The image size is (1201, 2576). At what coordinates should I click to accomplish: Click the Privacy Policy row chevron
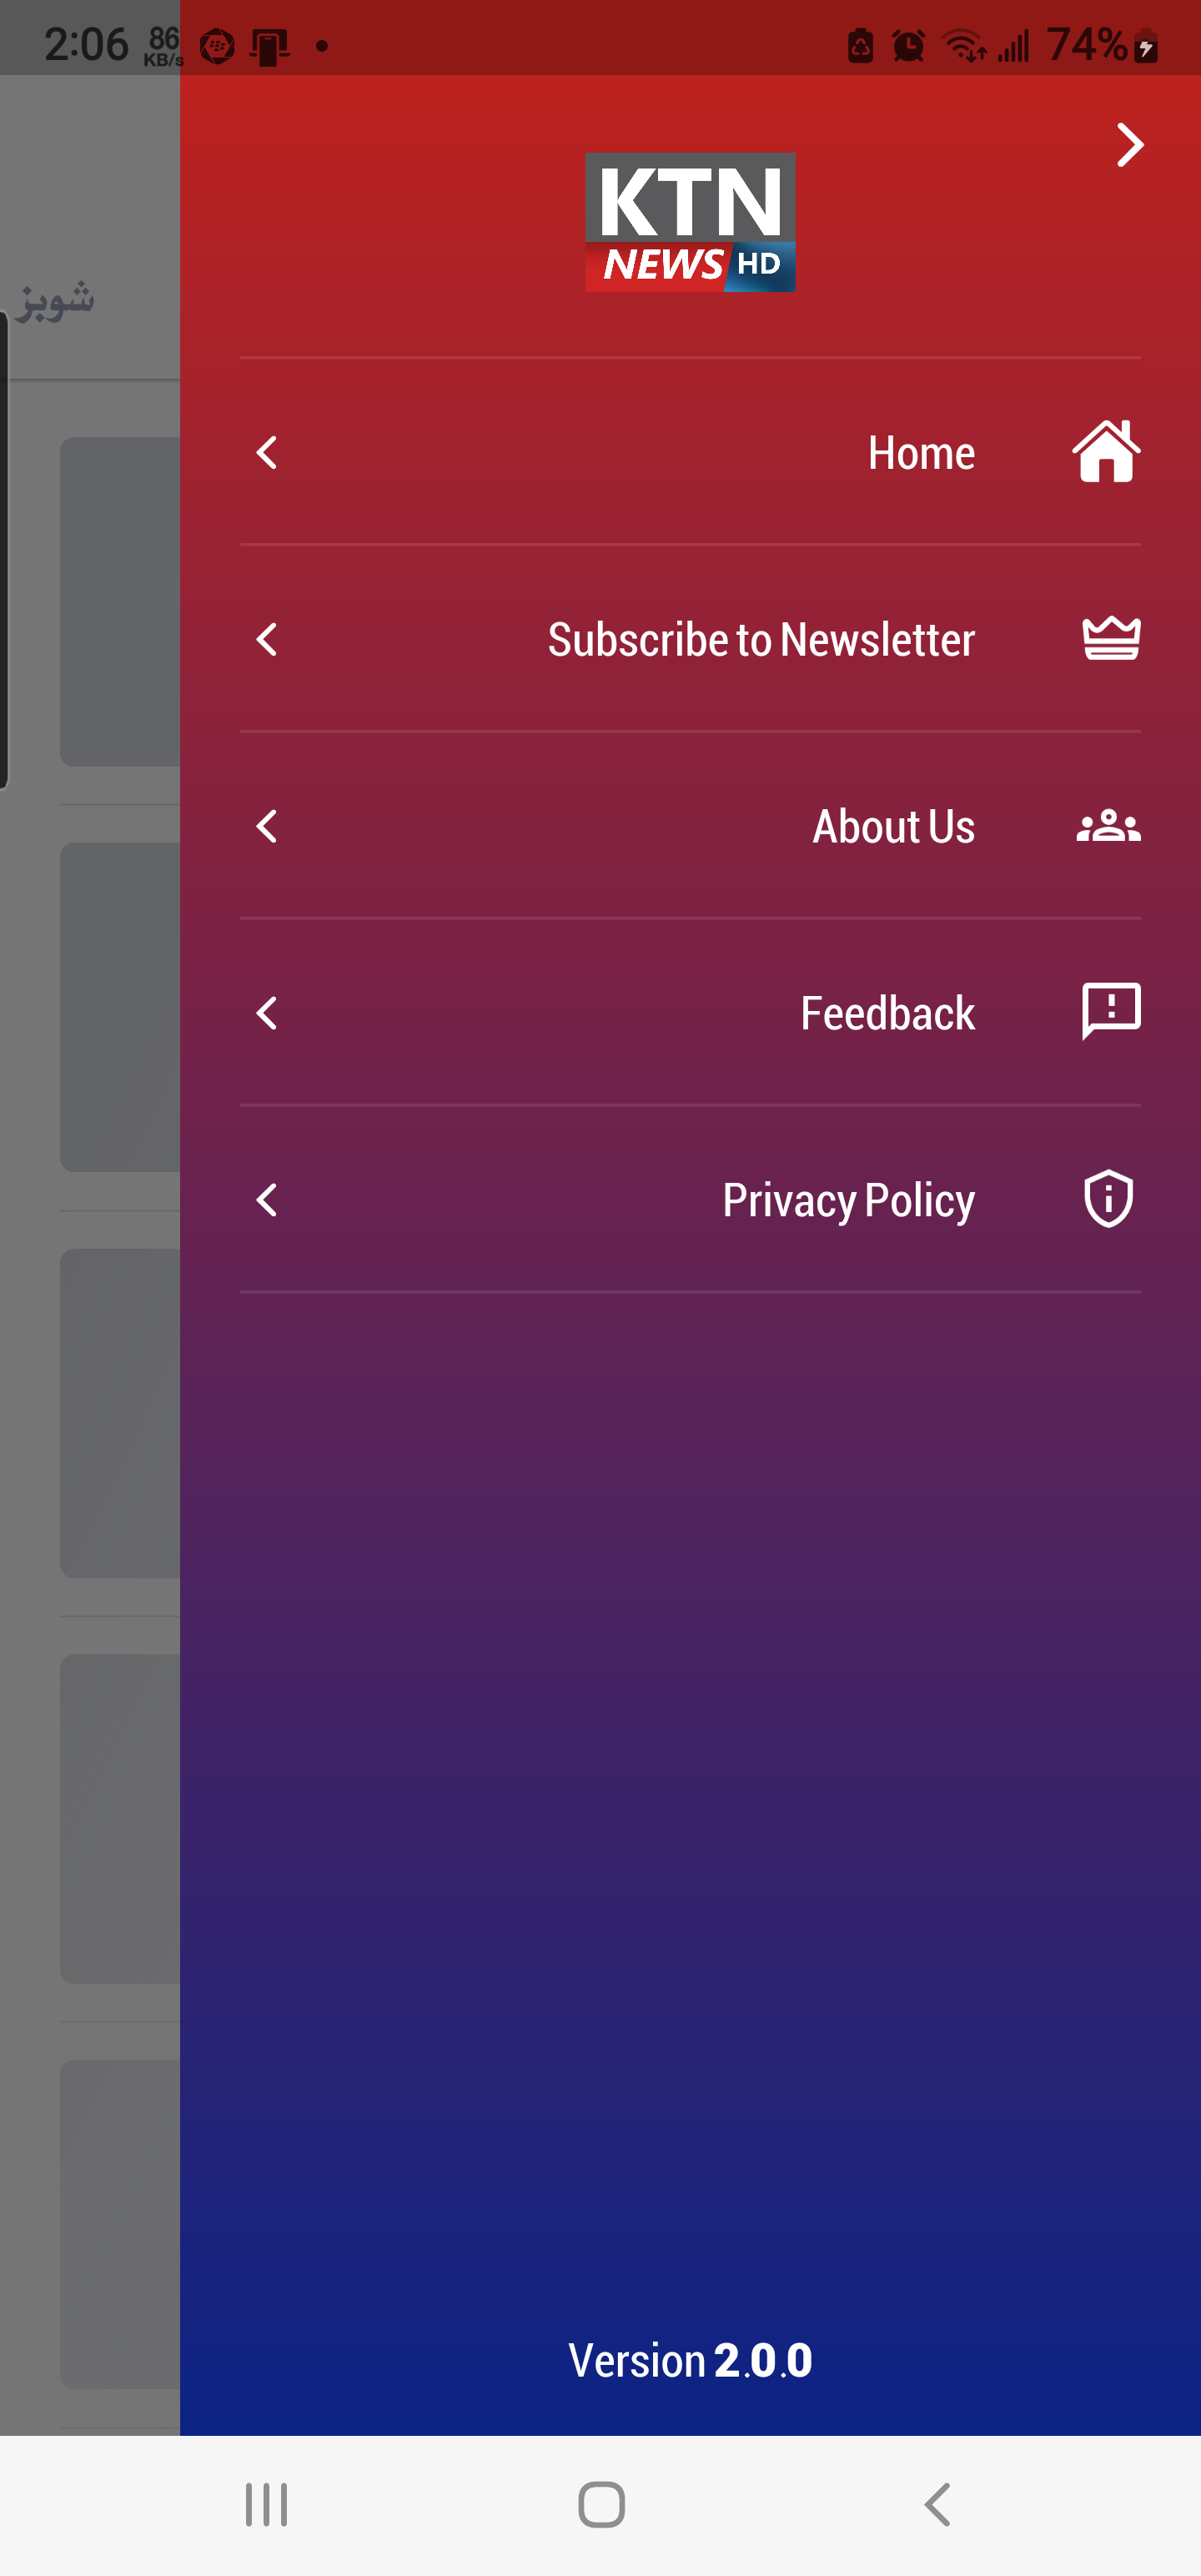pos(267,1200)
